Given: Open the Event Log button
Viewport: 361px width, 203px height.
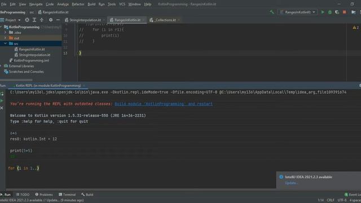Looking at the screenshot, I should (353, 195).
